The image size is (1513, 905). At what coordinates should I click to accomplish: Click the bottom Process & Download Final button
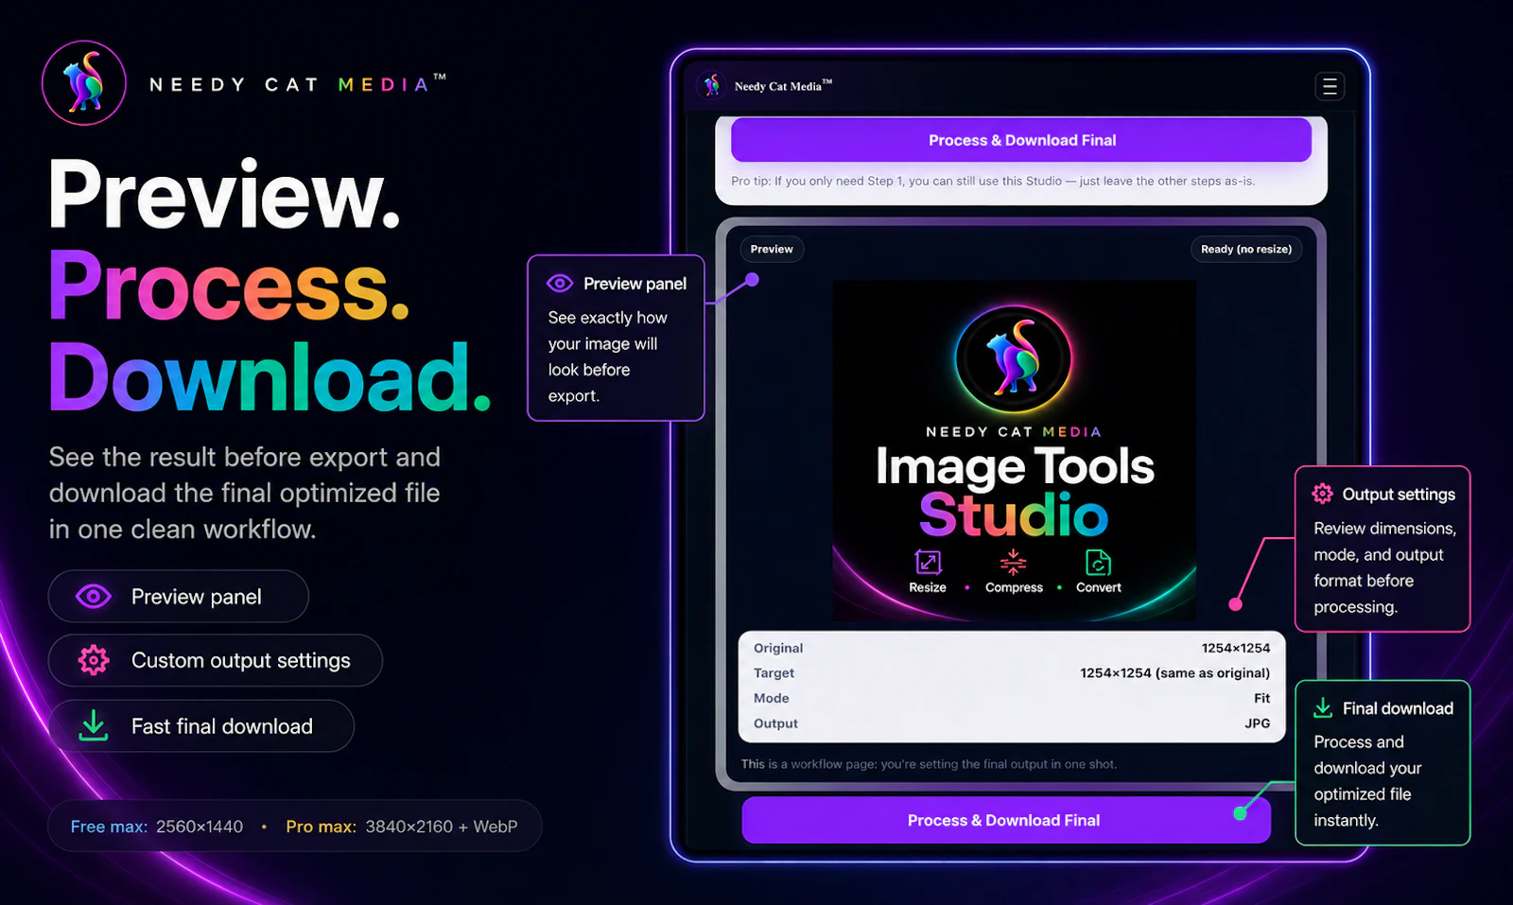1006,820
